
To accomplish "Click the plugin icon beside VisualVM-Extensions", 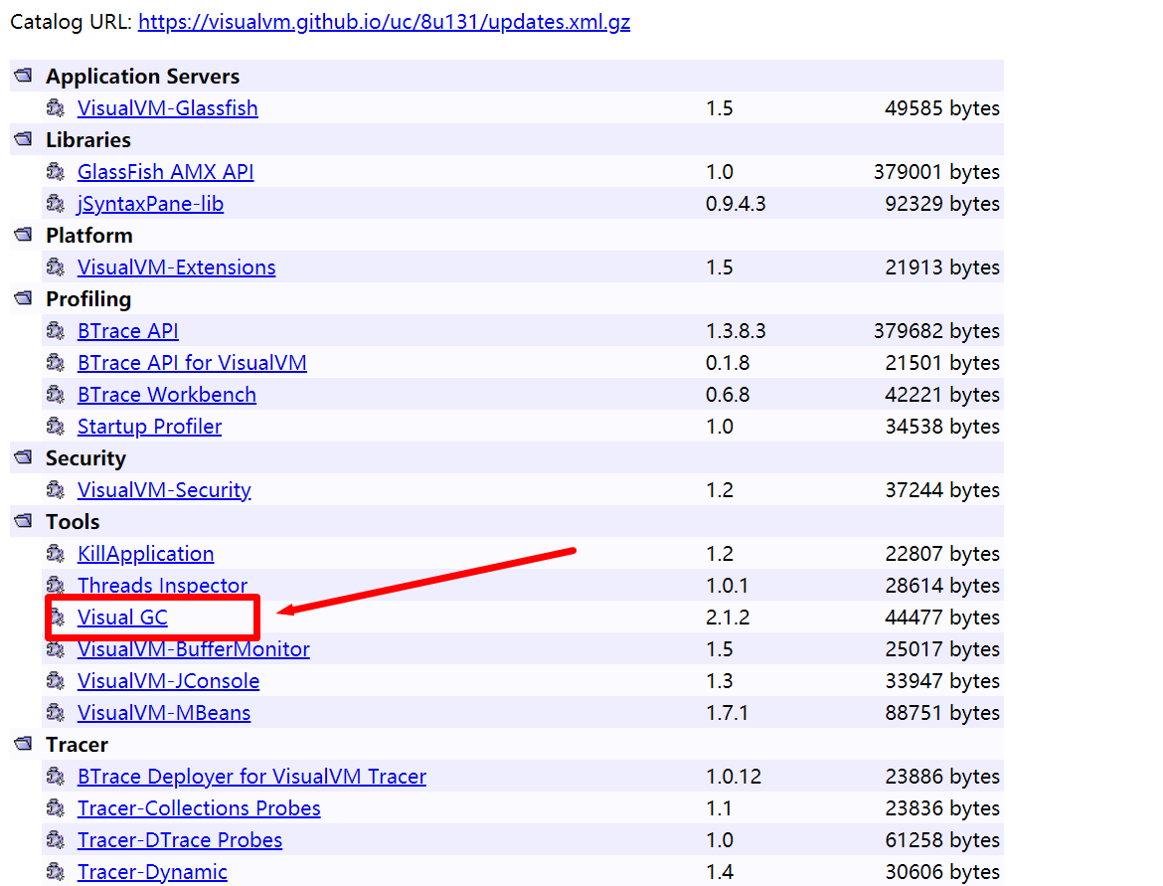I will pyautogui.click(x=56, y=267).
